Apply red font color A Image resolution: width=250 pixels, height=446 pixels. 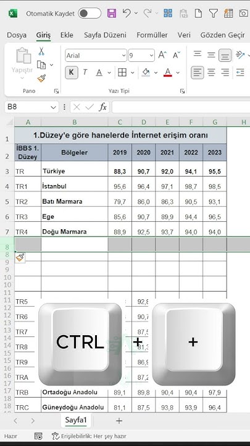[168, 72]
